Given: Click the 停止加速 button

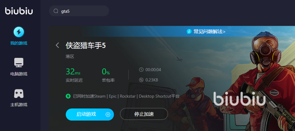Looking at the screenshot, I should [x=144, y=114].
